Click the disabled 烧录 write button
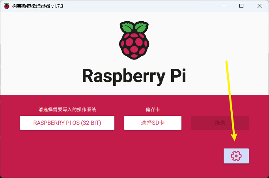Viewport: 269px width, 178px height. [x=220, y=123]
